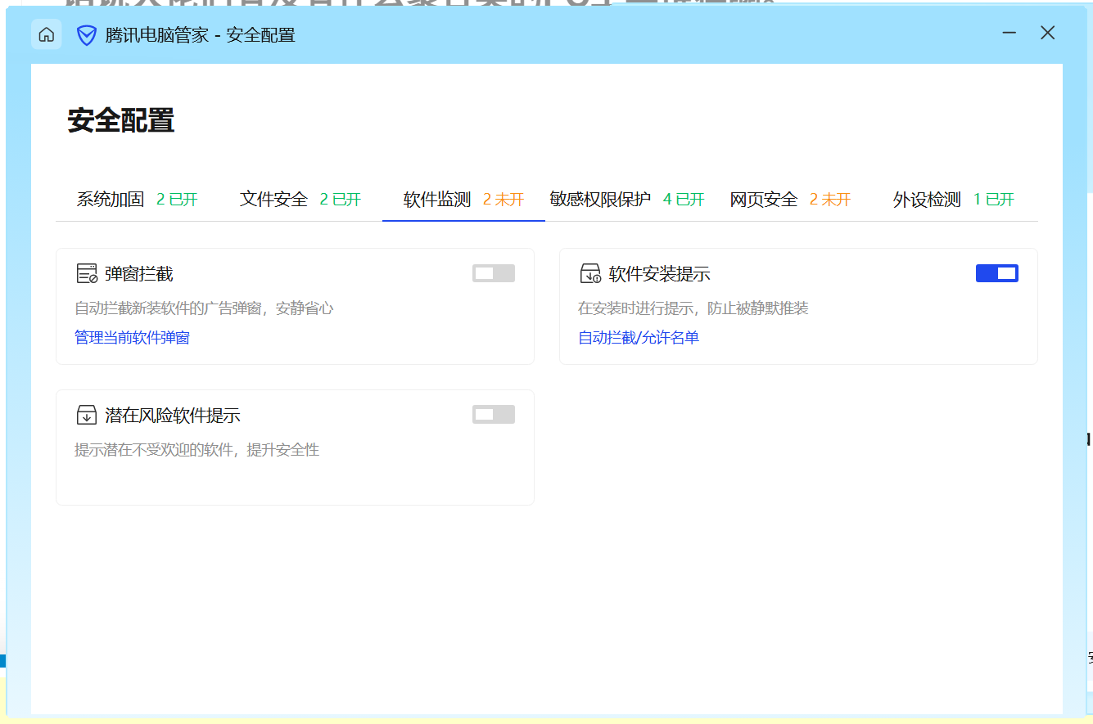Open 管理当前软件弹窗 link
The width and height of the screenshot is (1093, 724).
point(132,337)
